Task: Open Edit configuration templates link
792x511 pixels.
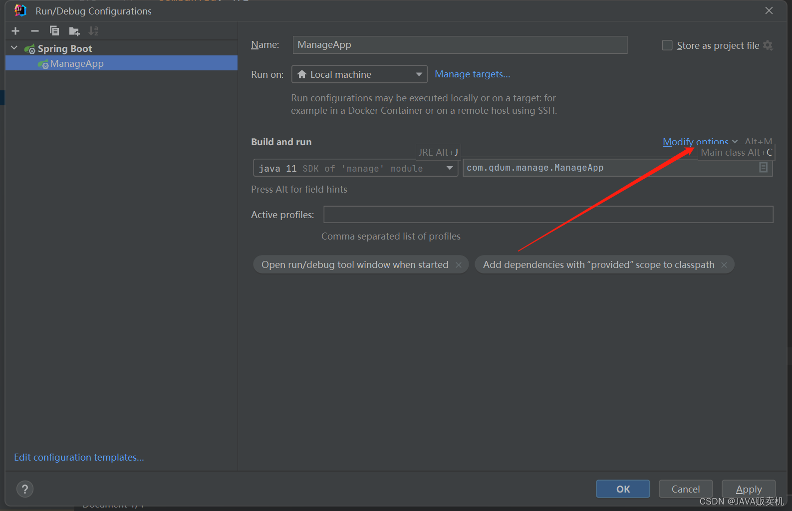Action: 79,457
